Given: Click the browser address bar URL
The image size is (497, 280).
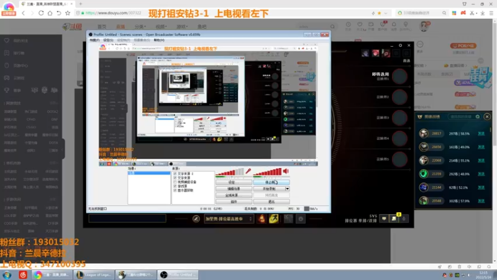Looking at the screenshot, I should (113, 13).
